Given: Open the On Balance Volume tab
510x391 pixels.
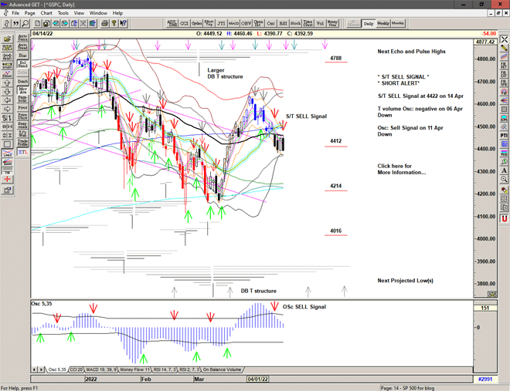Looking at the screenshot, I should click(x=223, y=370).
